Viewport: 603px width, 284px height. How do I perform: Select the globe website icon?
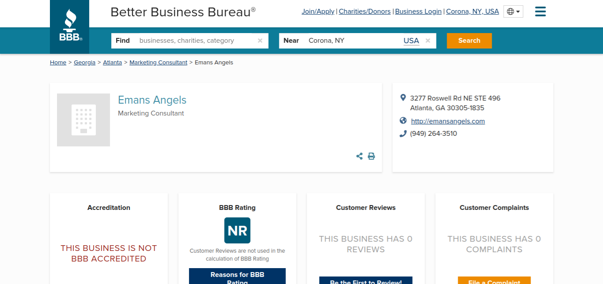403,120
